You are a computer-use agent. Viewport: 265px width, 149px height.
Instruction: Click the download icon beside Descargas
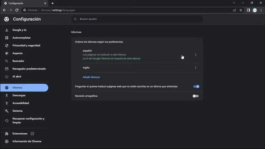[x=7, y=96]
